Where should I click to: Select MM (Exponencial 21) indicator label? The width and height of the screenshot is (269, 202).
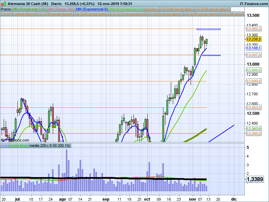[x=126, y=9]
